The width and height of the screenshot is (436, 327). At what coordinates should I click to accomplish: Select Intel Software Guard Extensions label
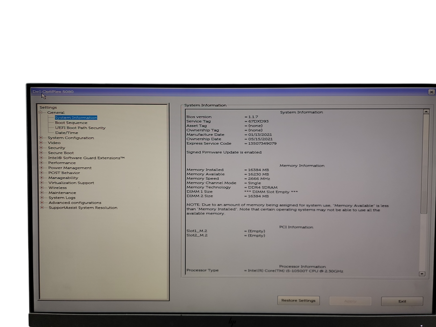pyautogui.click(x=86, y=158)
